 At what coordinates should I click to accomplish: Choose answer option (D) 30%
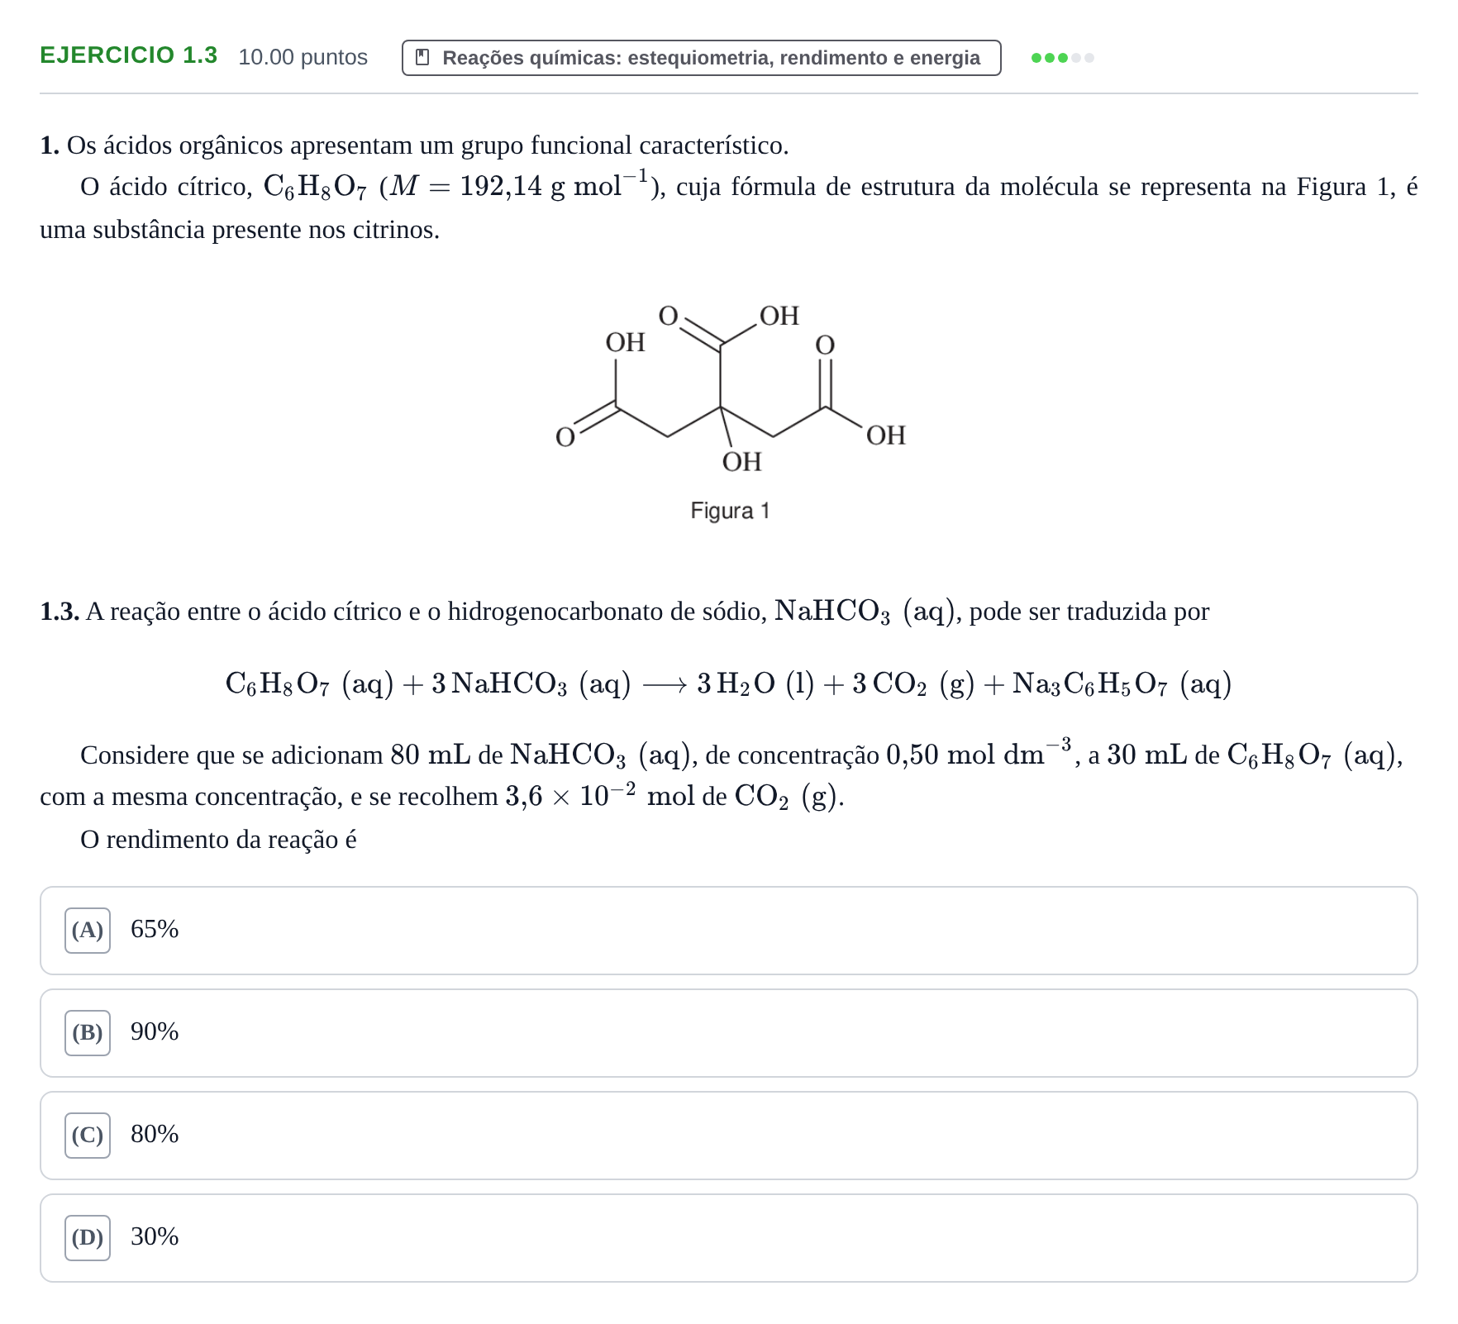click(728, 1238)
